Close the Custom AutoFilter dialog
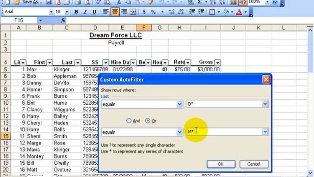This screenshot has height=177, width=314. 266,80
